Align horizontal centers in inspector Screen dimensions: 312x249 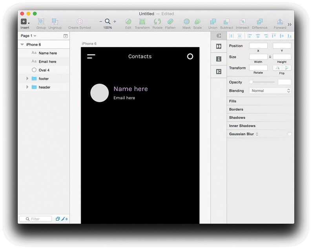pos(258,36)
